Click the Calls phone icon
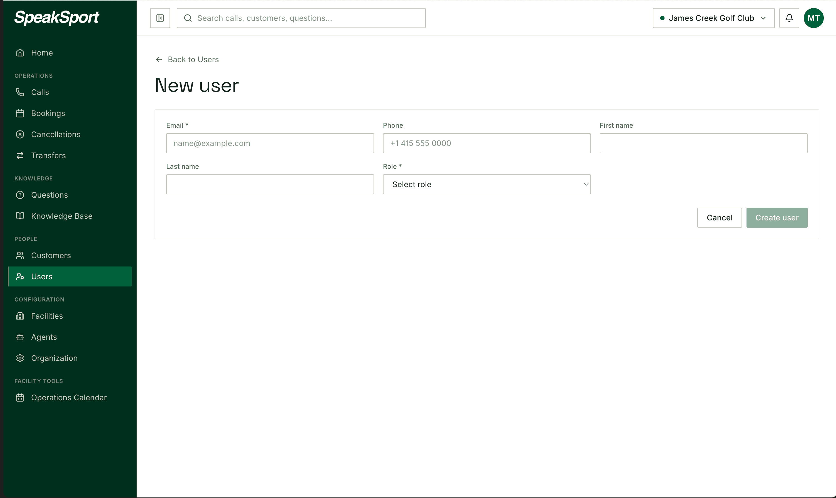 [x=20, y=92]
